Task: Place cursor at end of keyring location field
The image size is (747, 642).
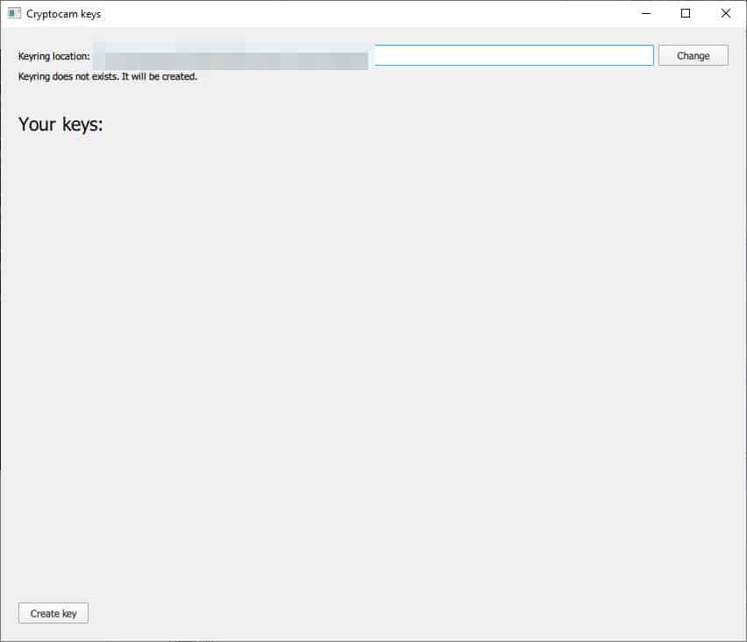Action: (648, 55)
